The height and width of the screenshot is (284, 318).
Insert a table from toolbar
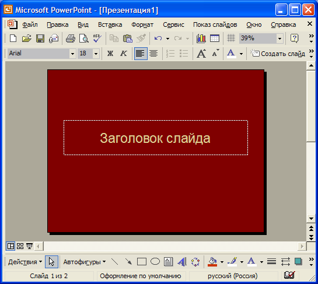[215, 38]
